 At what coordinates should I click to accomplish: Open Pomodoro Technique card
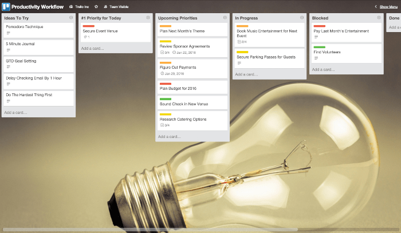(x=38, y=30)
